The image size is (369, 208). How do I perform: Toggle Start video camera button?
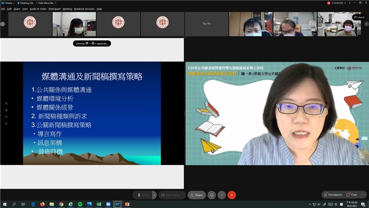[172, 195]
